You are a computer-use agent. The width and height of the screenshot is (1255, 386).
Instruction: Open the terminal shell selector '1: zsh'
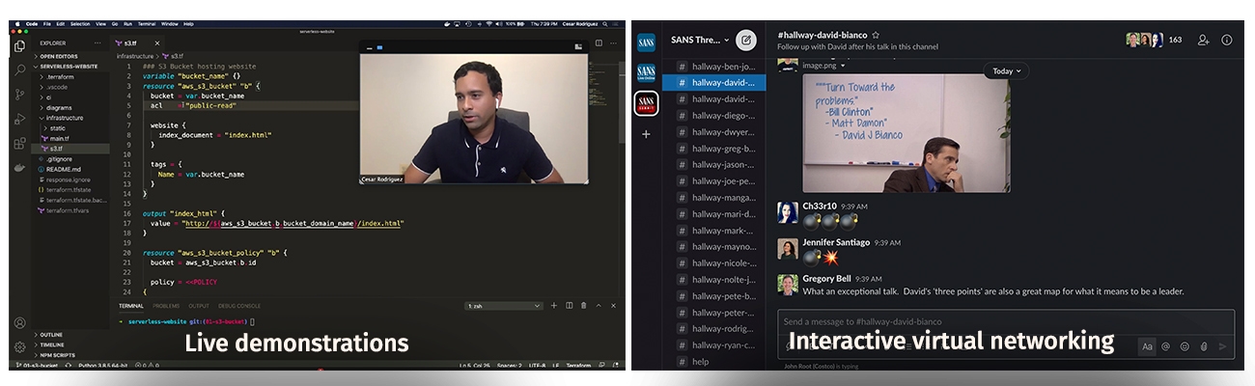coord(504,306)
